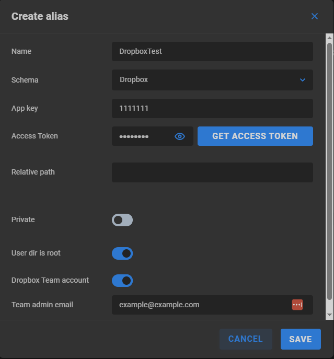Show access token with eye icon
The height and width of the screenshot is (359, 334).
coord(180,136)
